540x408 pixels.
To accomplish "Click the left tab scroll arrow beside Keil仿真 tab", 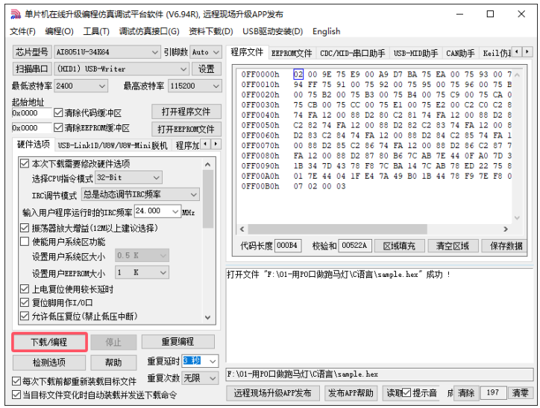I will (x=516, y=52).
